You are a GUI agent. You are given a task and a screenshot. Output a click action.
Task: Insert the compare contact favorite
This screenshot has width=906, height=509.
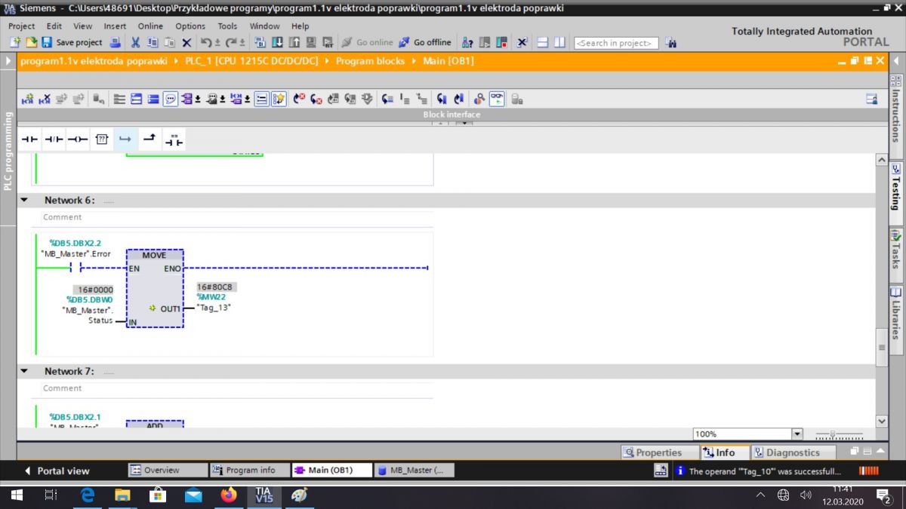pos(174,139)
